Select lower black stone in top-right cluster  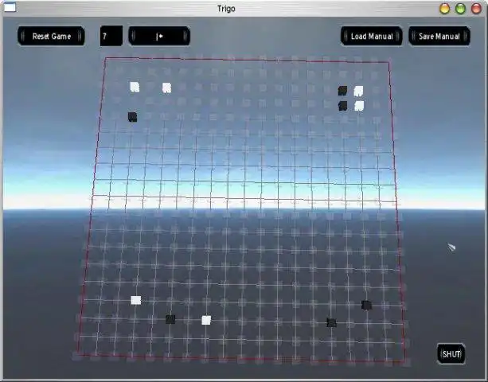[x=342, y=106]
